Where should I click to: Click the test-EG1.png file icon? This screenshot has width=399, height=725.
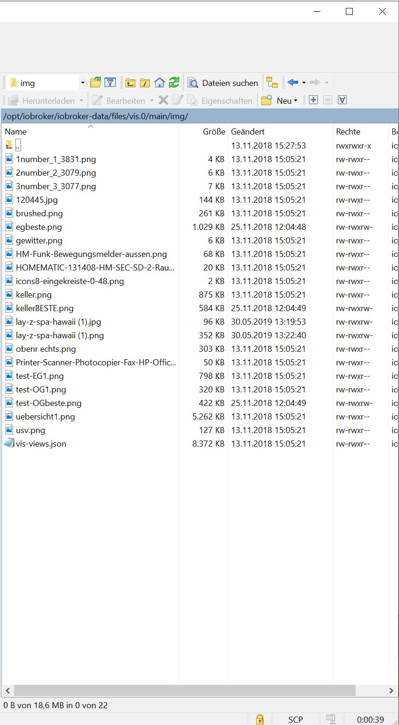tap(9, 376)
